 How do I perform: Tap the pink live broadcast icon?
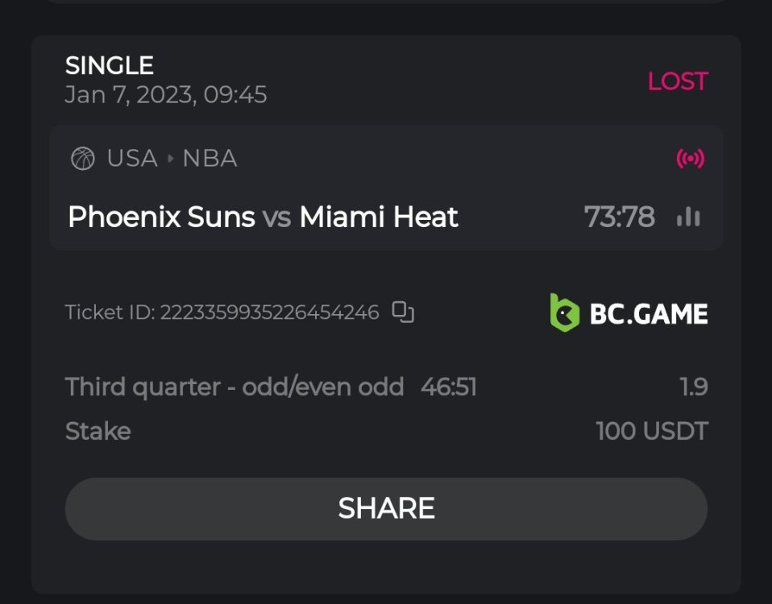tap(690, 159)
